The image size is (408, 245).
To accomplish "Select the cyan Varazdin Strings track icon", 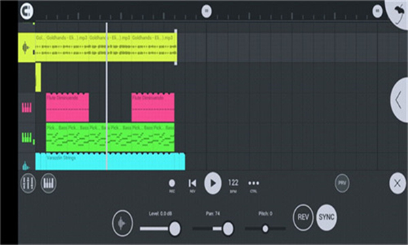I will 26,166.
